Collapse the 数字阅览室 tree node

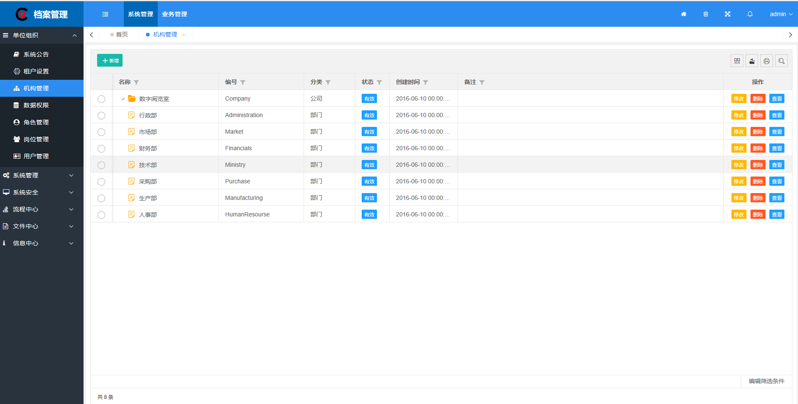click(x=123, y=99)
